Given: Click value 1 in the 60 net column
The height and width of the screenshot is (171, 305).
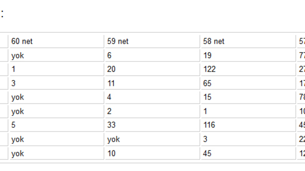Looking at the screenshot, I should point(14,69).
